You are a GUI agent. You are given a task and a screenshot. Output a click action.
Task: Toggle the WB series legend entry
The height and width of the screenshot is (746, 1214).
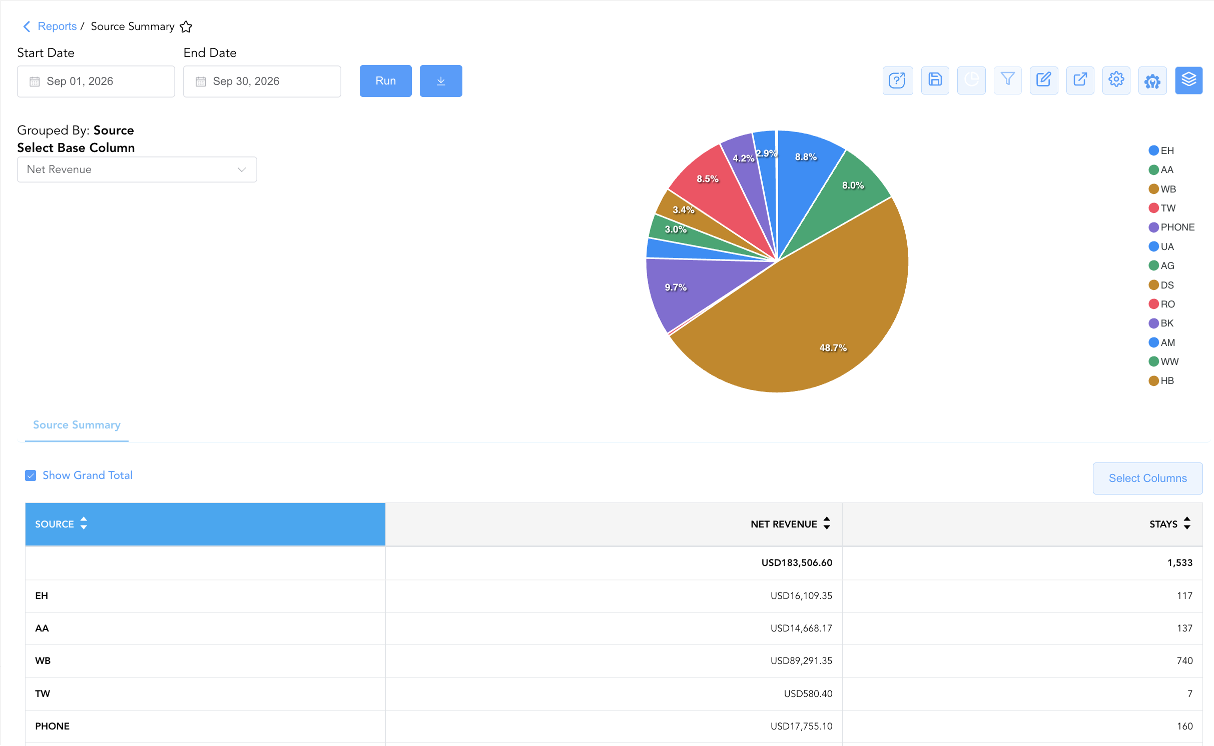[1162, 189]
